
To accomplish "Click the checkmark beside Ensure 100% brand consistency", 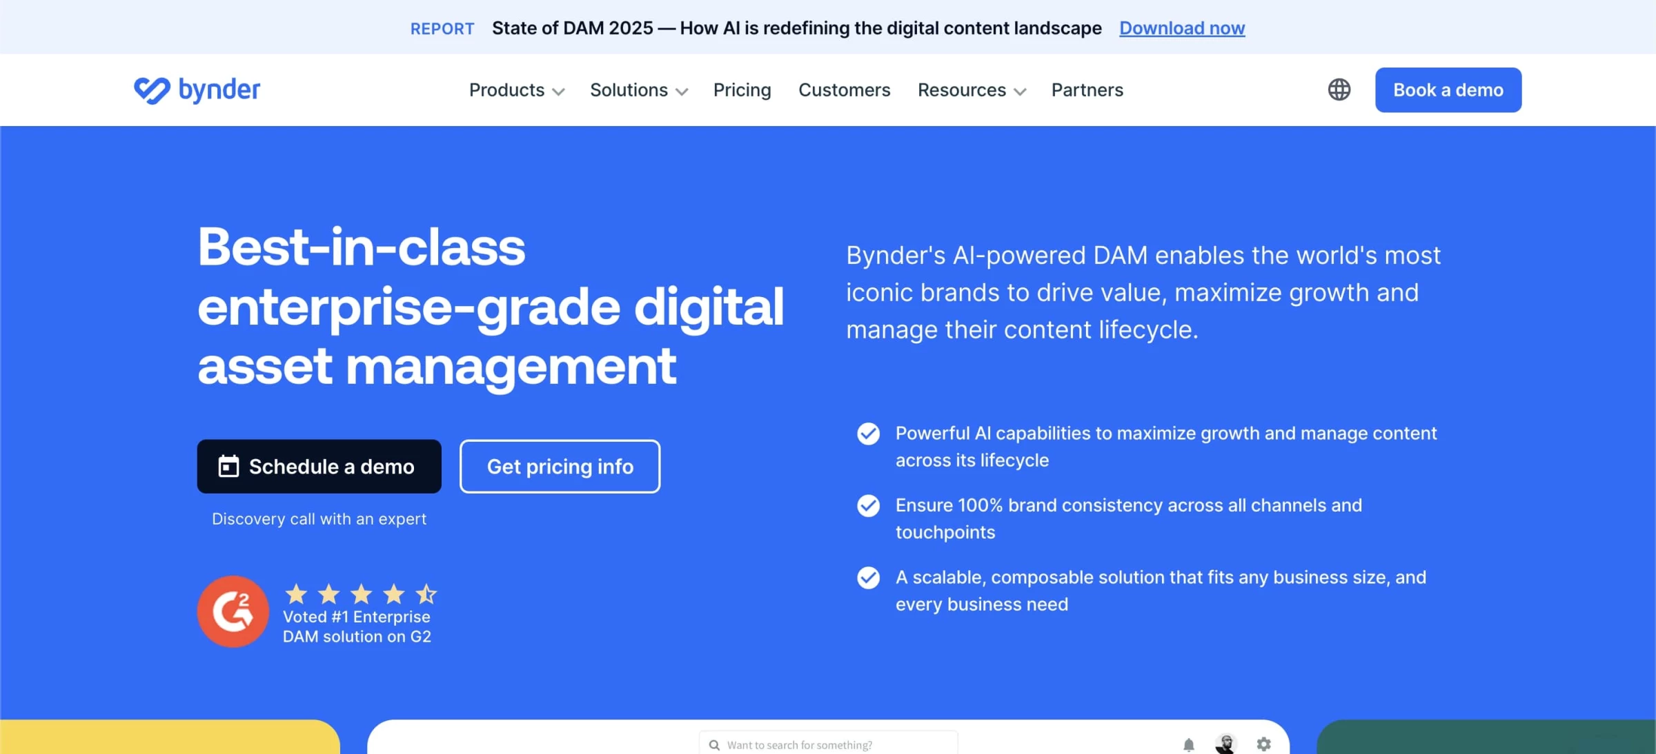I will [x=868, y=505].
